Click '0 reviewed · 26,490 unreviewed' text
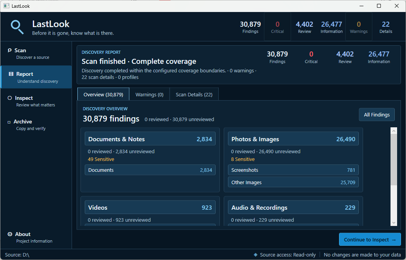The height and width of the screenshot is (260, 406). coord(266,152)
